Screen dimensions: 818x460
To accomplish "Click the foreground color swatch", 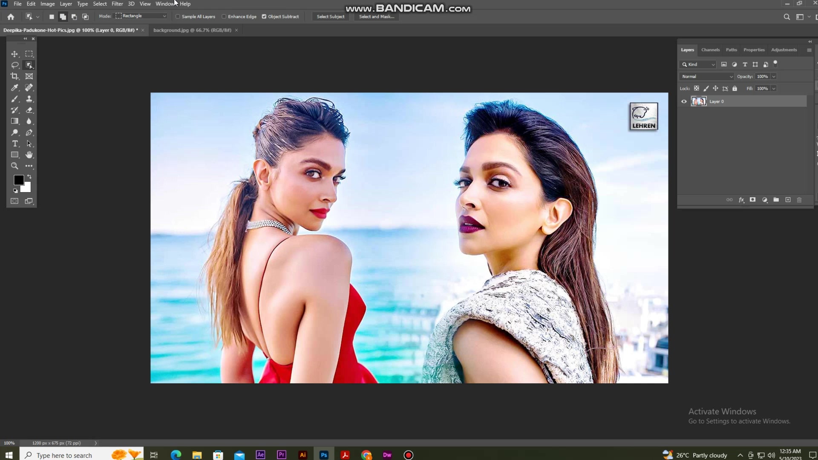I will coord(19,180).
